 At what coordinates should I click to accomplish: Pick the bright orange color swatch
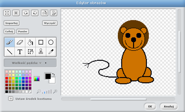coord(10,78)
